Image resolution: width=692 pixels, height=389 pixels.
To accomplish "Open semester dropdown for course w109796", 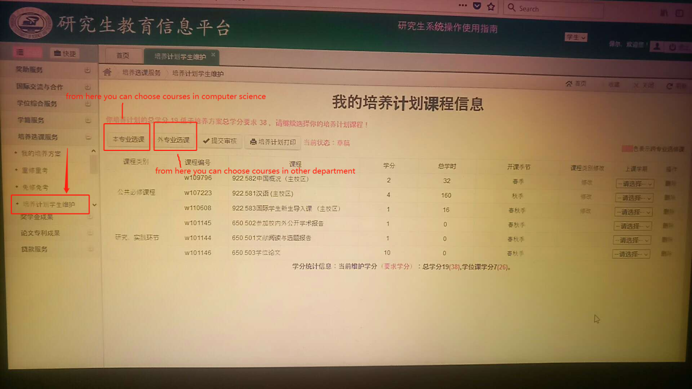I will click(x=634, y=184).
